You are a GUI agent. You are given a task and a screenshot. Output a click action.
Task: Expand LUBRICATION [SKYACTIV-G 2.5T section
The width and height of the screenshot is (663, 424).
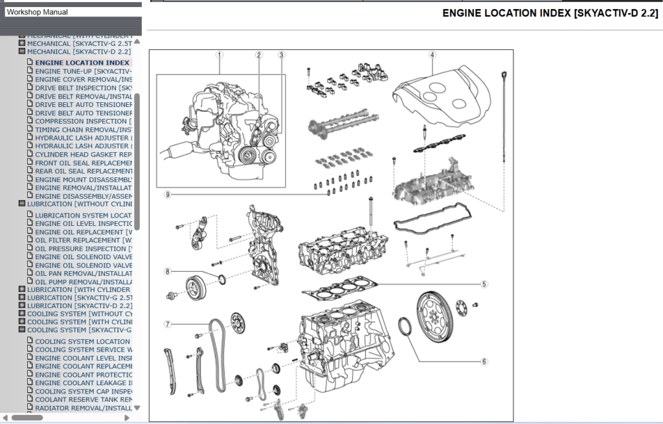point(22,297)
